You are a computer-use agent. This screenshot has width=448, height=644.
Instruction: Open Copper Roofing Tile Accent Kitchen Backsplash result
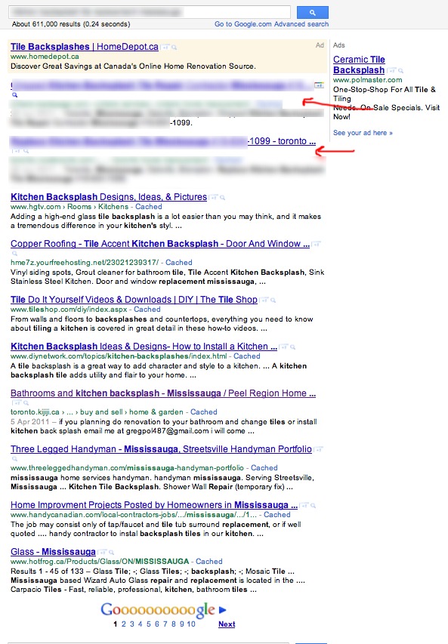[160, 244]
